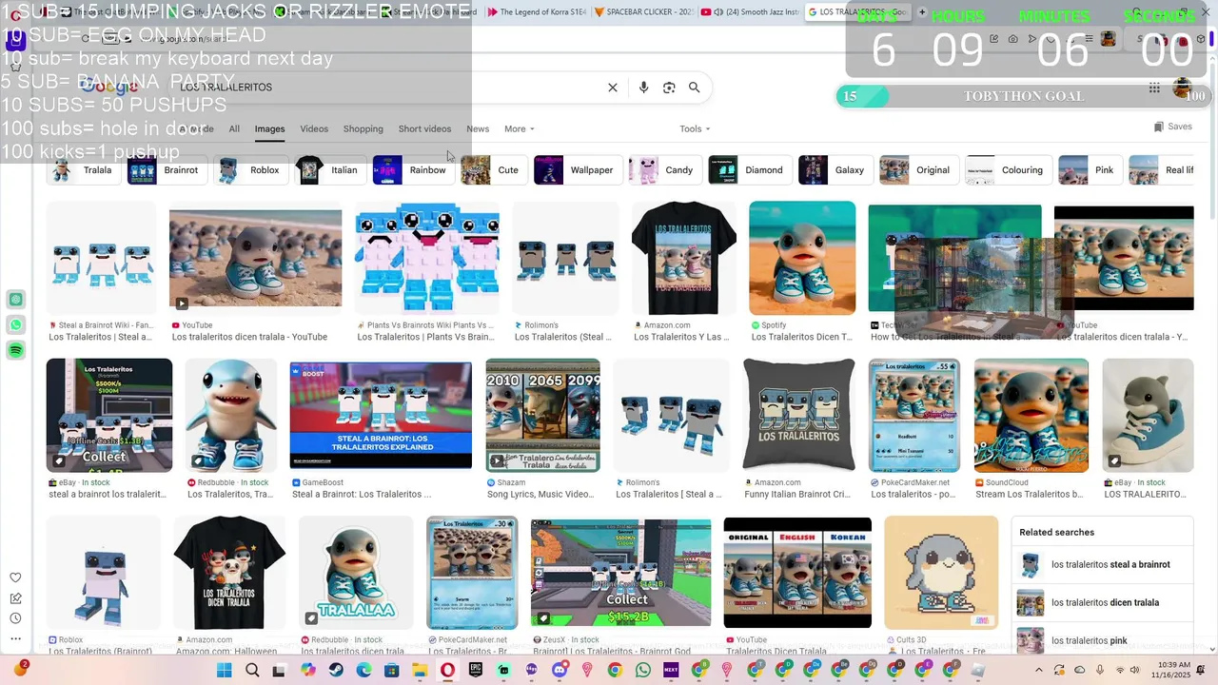1218x685 pixels.
Task: Switch to the News results tab
Action: pyautogui.click(x=478, y=129)
